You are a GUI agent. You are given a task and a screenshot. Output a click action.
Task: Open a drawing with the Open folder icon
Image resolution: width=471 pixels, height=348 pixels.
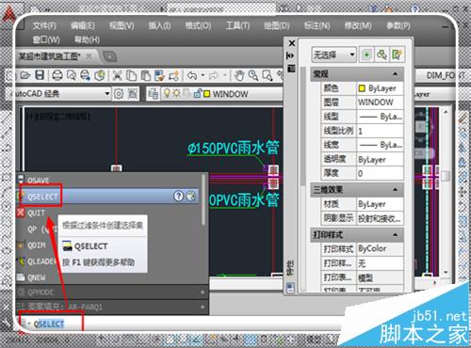coord(25,75)
